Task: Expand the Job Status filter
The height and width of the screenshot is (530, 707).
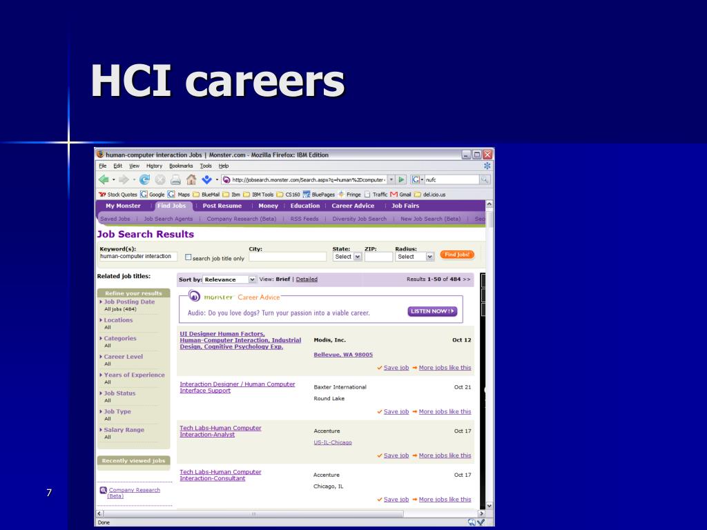Action: 119,393
